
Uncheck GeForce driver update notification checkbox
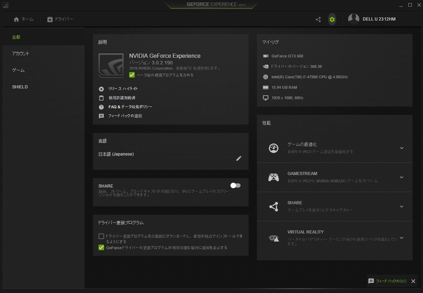pyautogui.click(x=101, y=247)
